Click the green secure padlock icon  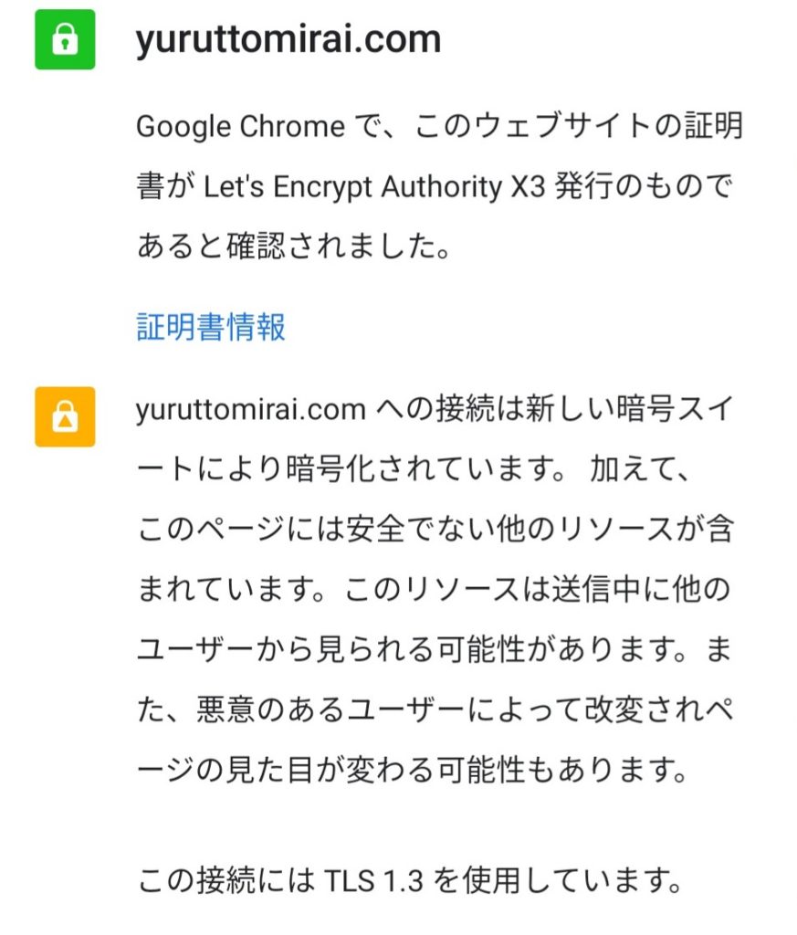click(x=65, y=39)
